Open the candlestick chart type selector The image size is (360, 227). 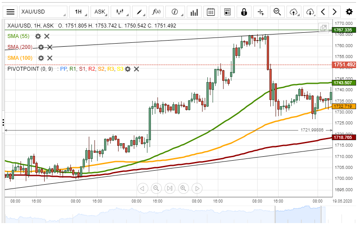click(120, 12)
